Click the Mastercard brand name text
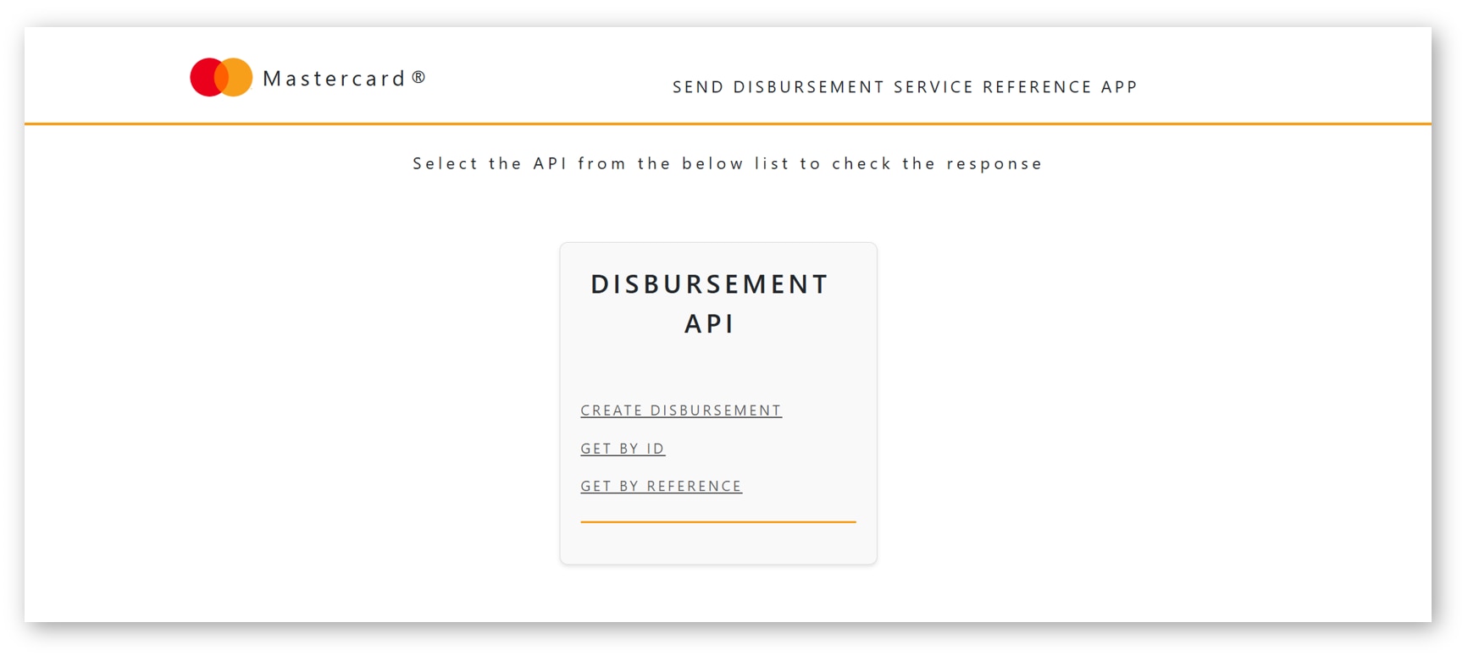This screenshot has height=661, width=1468. point(334,79)
